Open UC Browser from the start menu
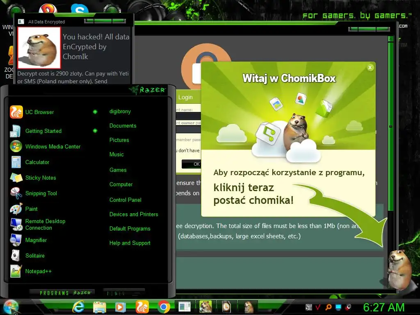 [x=39, y=112]
